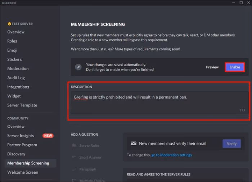Add a Server Rules question via its icon
The image size is (252, 182).
click(x=74, y=146)
